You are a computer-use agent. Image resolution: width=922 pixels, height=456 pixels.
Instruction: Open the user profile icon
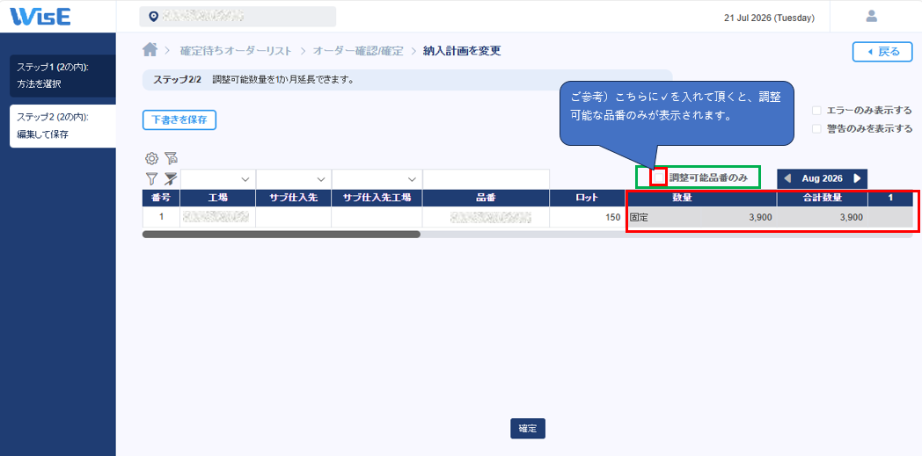tap(872, 17)
